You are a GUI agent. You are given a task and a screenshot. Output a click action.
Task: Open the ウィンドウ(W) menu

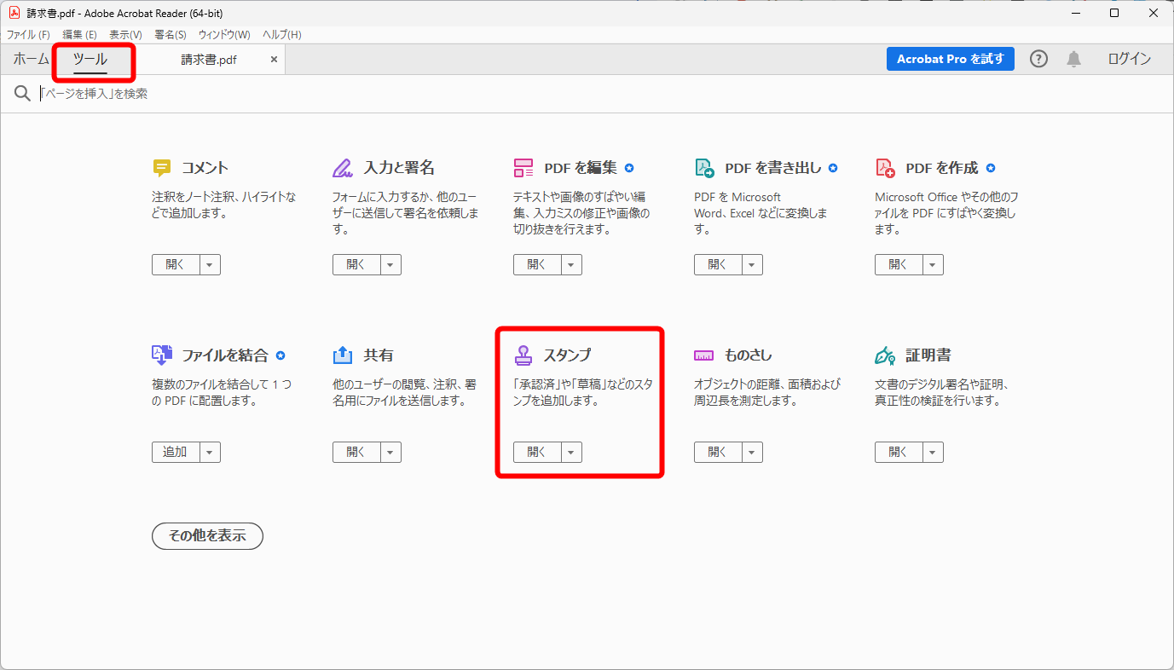pos(224,35)
